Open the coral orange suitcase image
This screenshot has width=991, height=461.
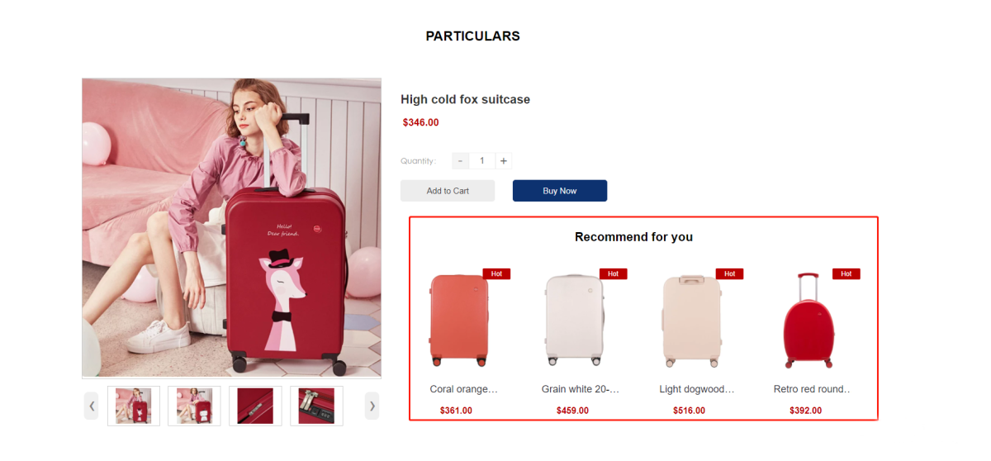(x=459, y=321)
